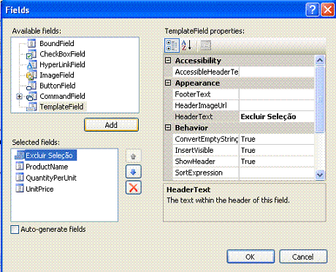The width and height of the screenshot is (336, 272).
Task: Select TemplateField in Available fields
Action: click(x=61, y=107)
